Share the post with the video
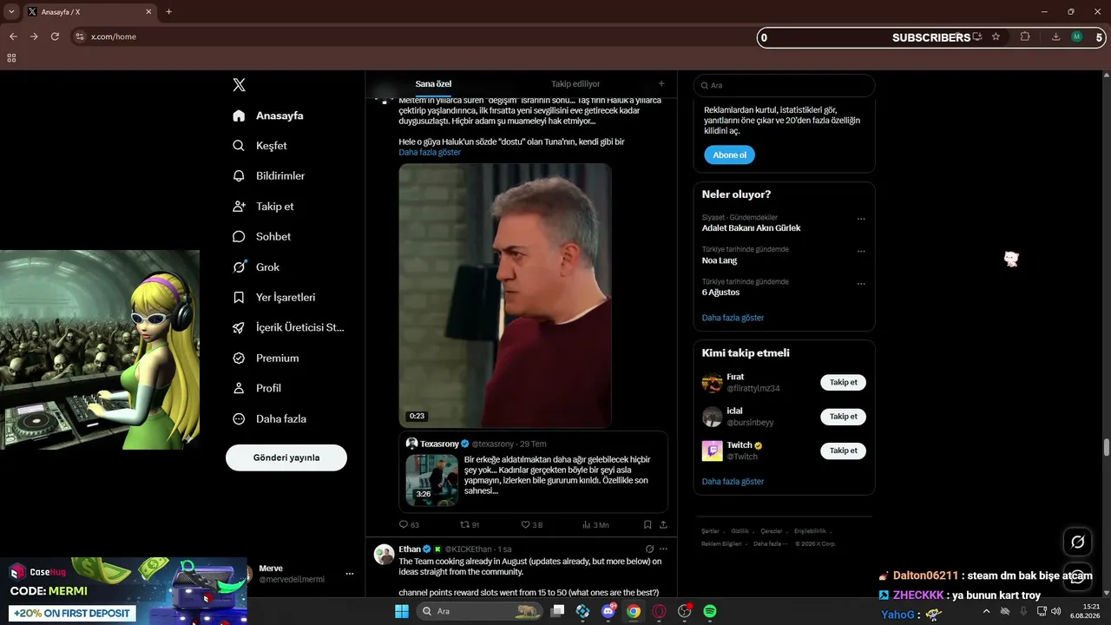 (x=664, y=525)
